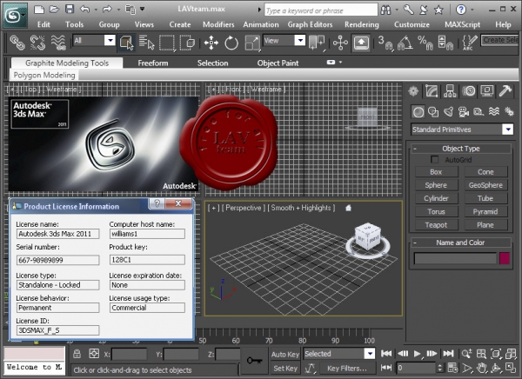Toggle Select and Manipulate mode

[340, 43]
